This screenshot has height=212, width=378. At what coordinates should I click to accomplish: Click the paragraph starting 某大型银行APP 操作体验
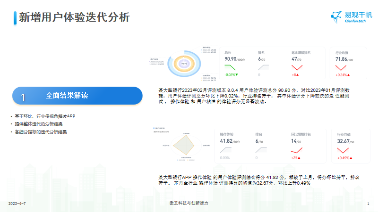click(x=259, y=180)
